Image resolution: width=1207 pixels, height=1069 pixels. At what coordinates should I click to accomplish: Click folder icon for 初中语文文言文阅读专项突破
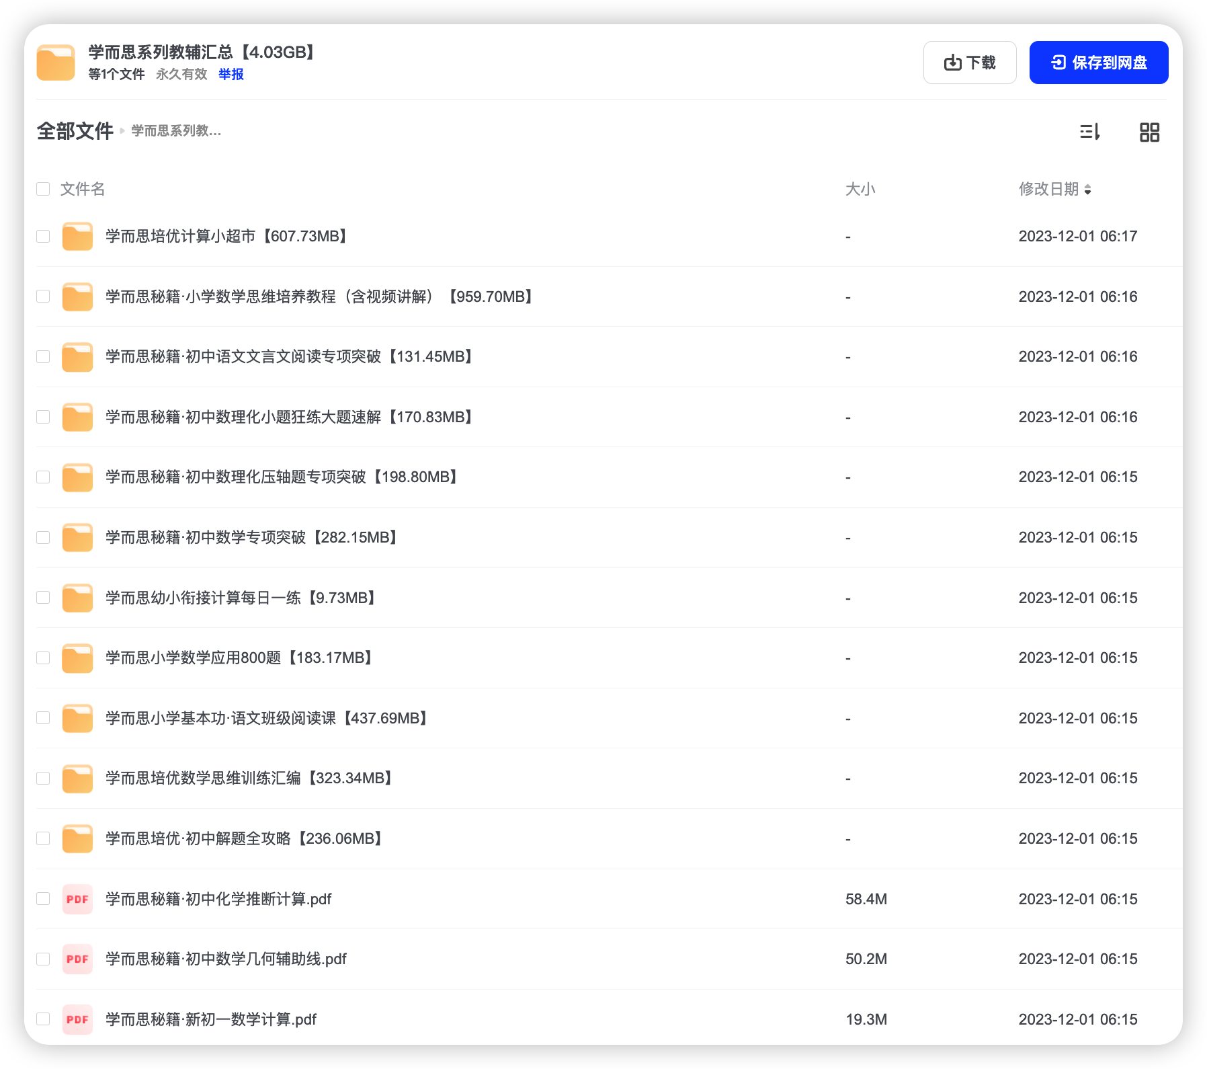[77, 357]
